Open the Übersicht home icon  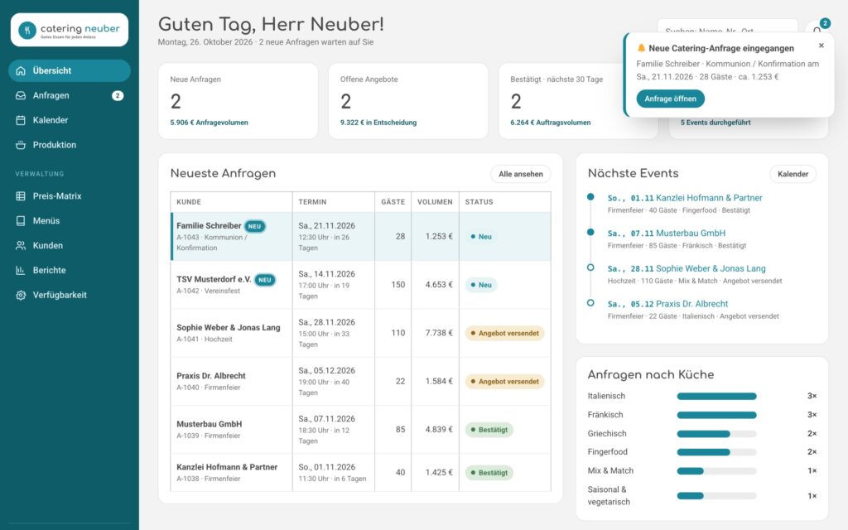click(21, 71)
